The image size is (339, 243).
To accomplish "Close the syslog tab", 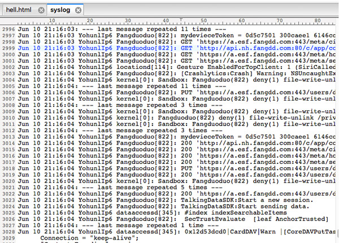I will point(79,10).
